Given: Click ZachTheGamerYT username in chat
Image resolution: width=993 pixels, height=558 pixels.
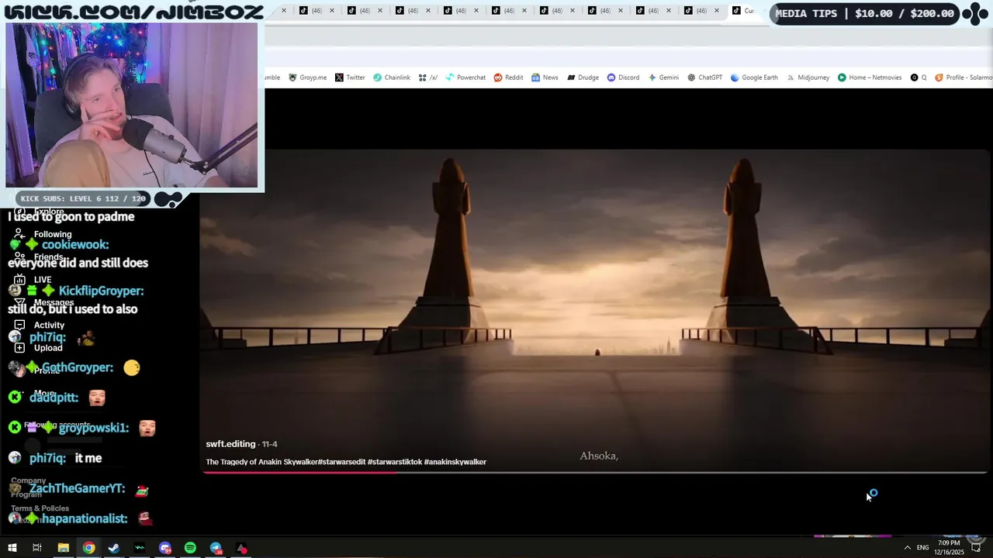Looking at the screenshot, I should coord(78,489).
